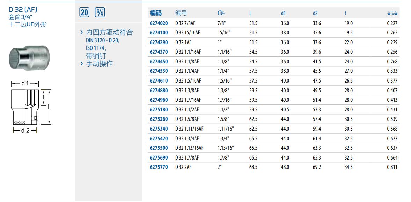The width and height of the screenshot is (411, 202).
Task: Click the arrow beside 内四方驱动符合
Action: tap(81, 32)
